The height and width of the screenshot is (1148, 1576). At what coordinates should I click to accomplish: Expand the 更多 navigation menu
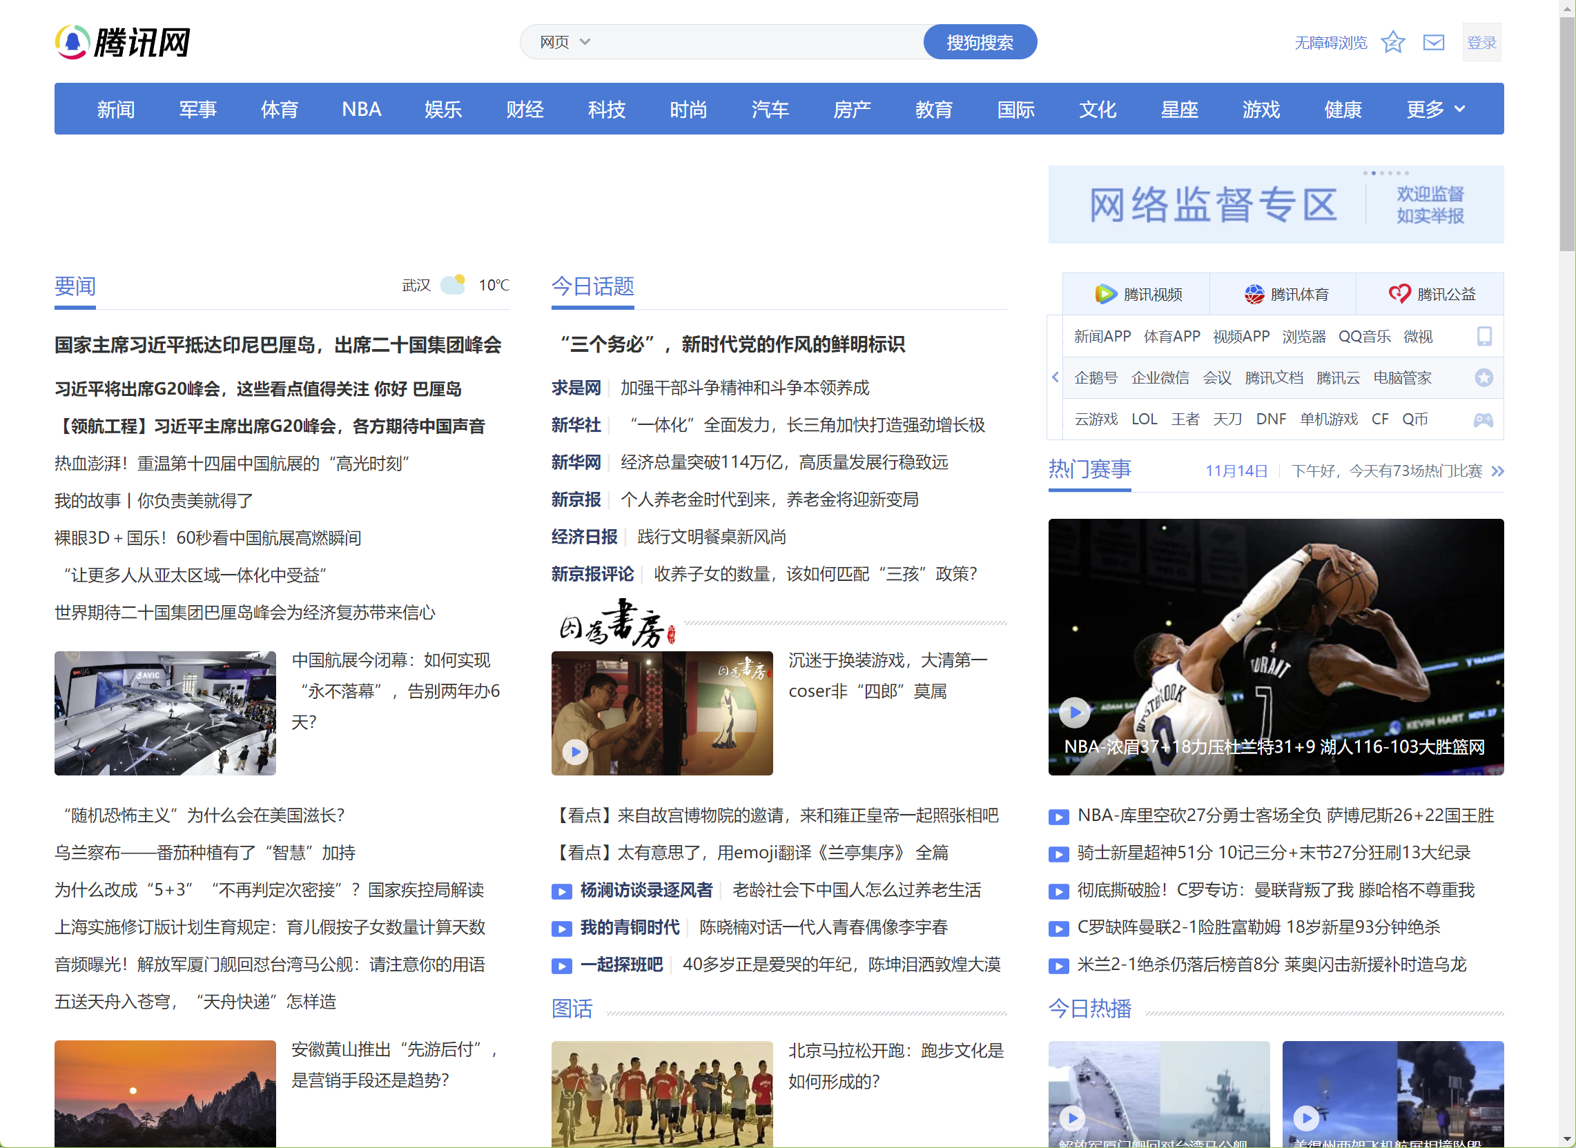(x=1435, y=109)
